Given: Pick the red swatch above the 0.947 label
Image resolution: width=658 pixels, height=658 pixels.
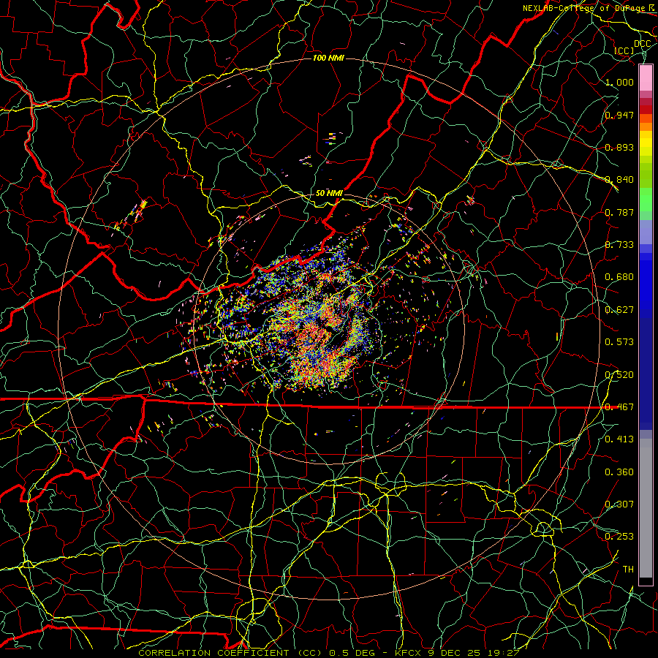Looking at the screenshot, I should [x=646, y=110].
